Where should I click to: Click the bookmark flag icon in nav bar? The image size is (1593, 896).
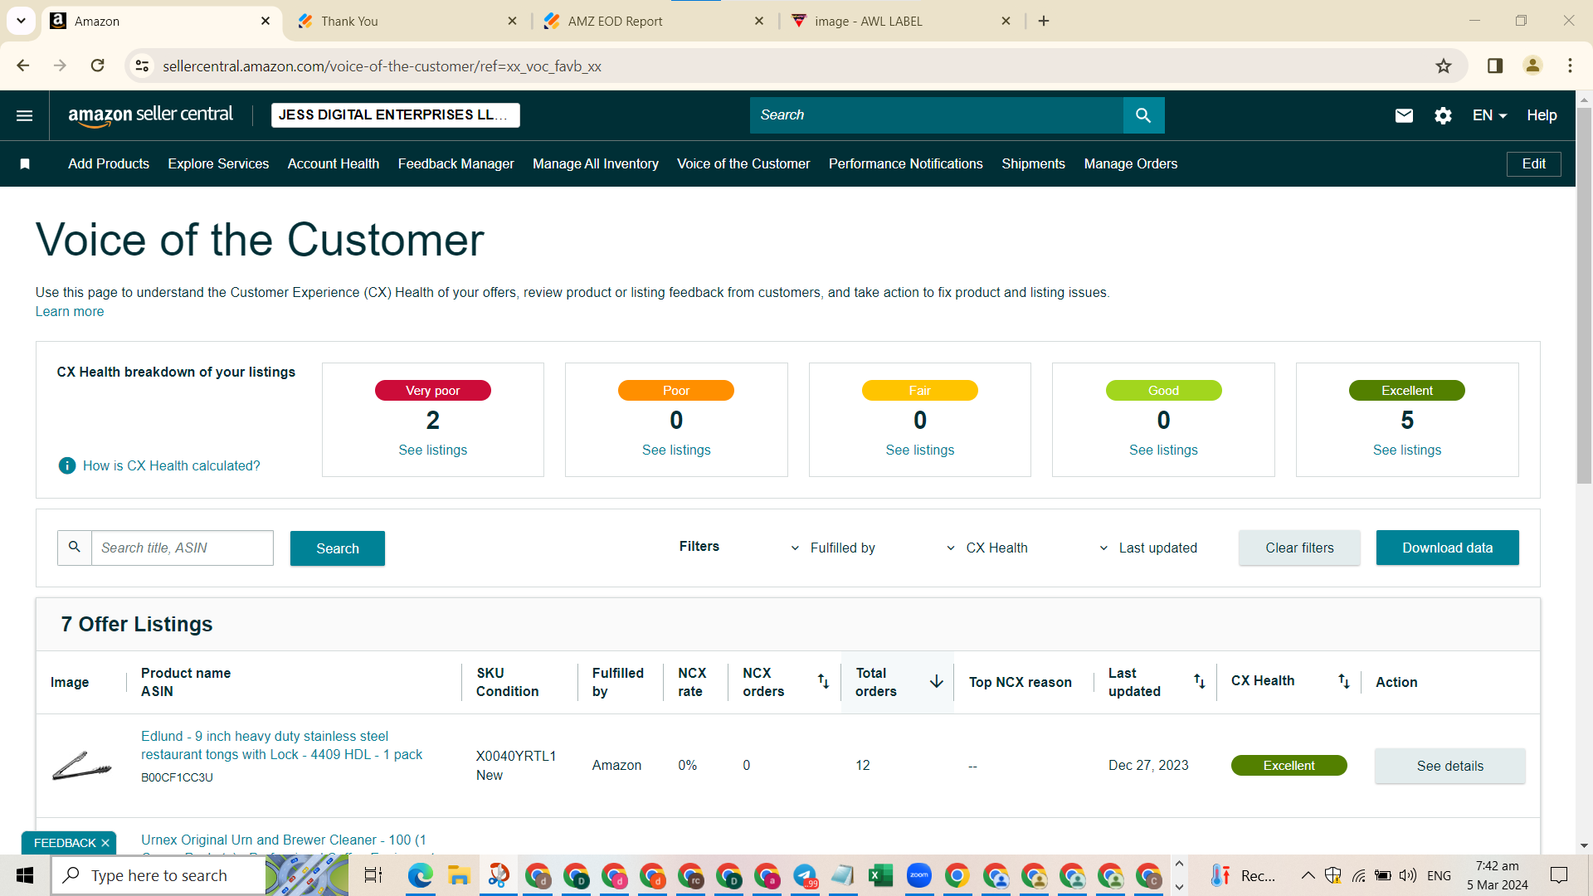(25, 164)
